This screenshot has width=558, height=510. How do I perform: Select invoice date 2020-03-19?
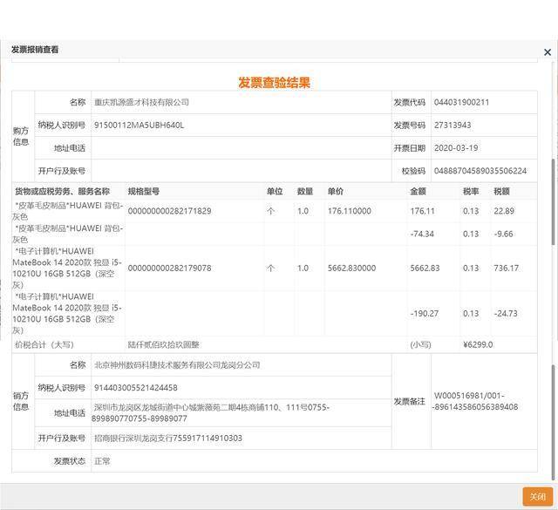click(x=456, y=148)
